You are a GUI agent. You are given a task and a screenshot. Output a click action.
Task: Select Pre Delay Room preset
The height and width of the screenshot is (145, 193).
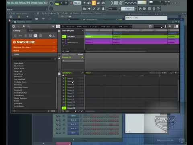click(x=20, y=82)
